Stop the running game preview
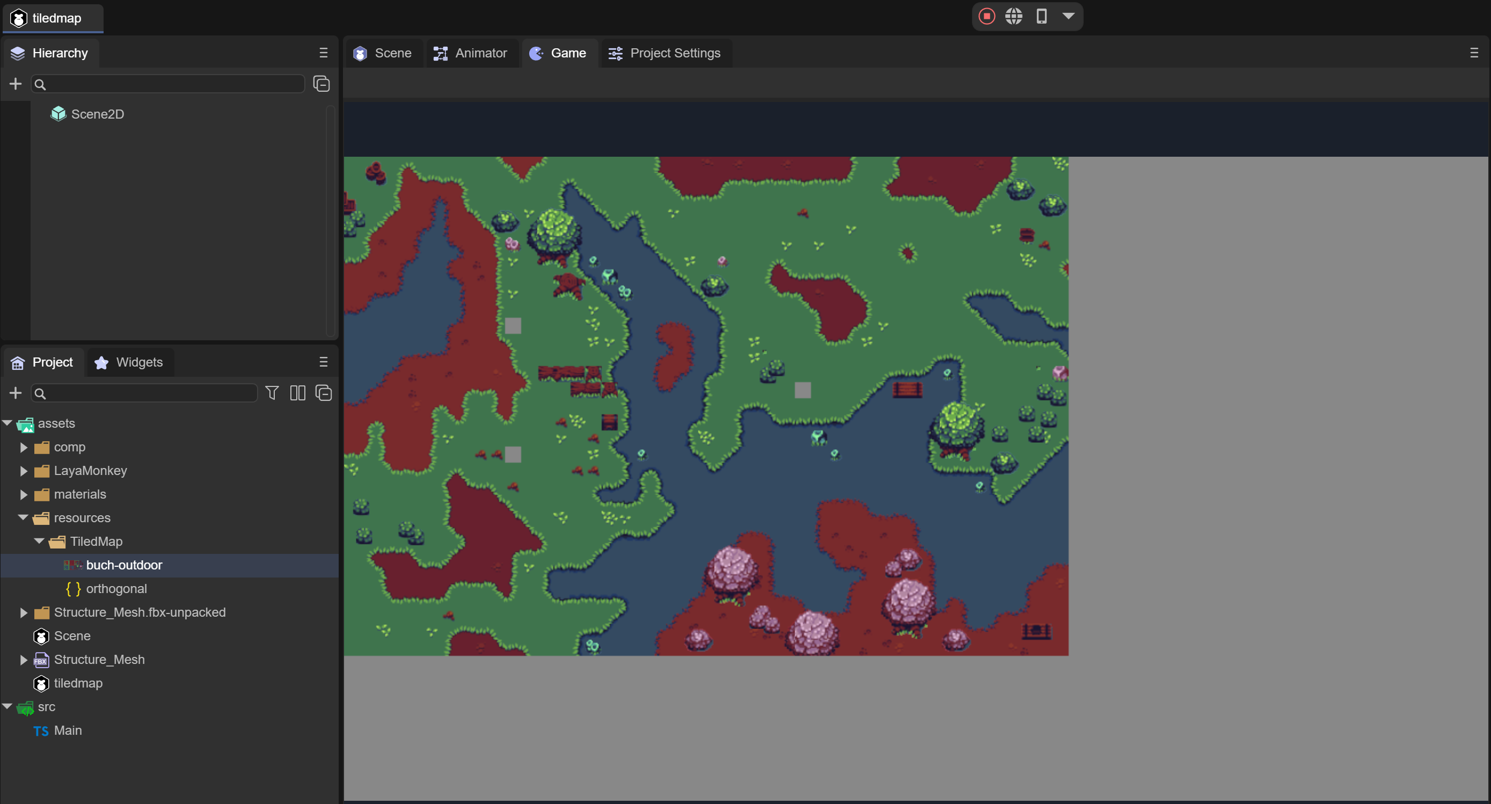Screen dimensions: 1491x804 point(986,16)
